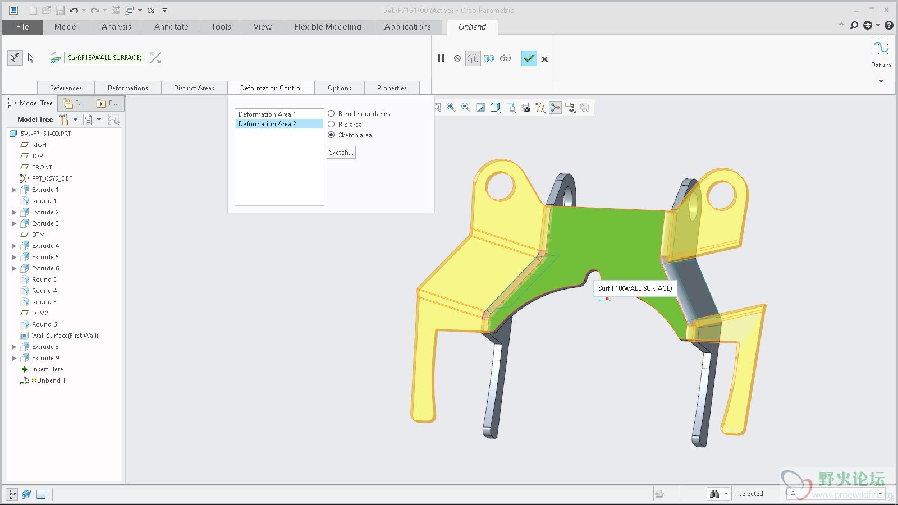Open the Undo history dropdown arrow
Image resolution: width=898 pixels, height=505 pixels.
click(x=84, y=10)
